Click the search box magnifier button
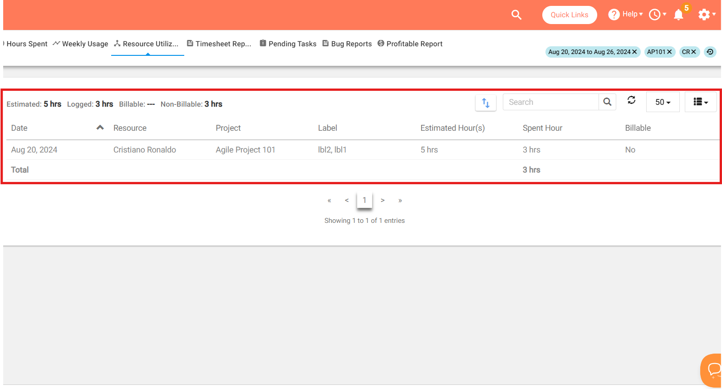This screenshot has width=722, height=389. point(607,102)
